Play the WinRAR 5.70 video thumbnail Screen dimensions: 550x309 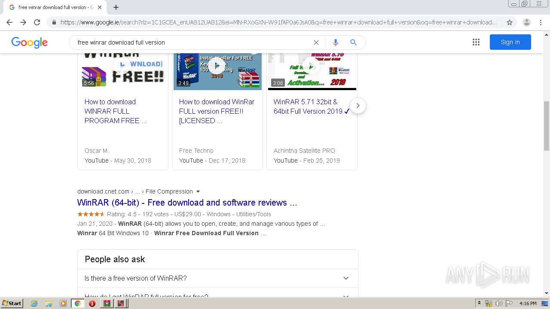pyautogui.click(x=312, y=71)
